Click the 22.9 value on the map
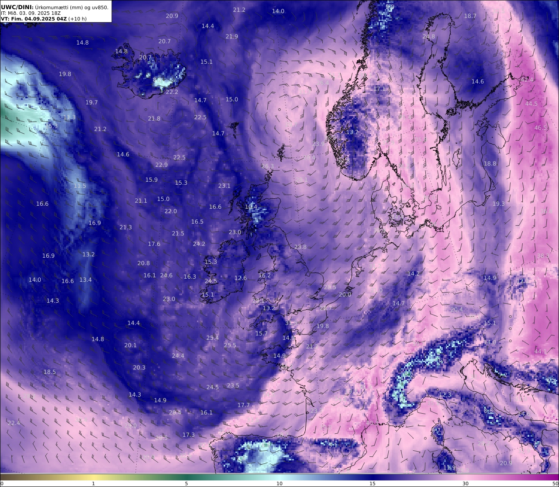The image size is (559, 487). pos(162,165)
